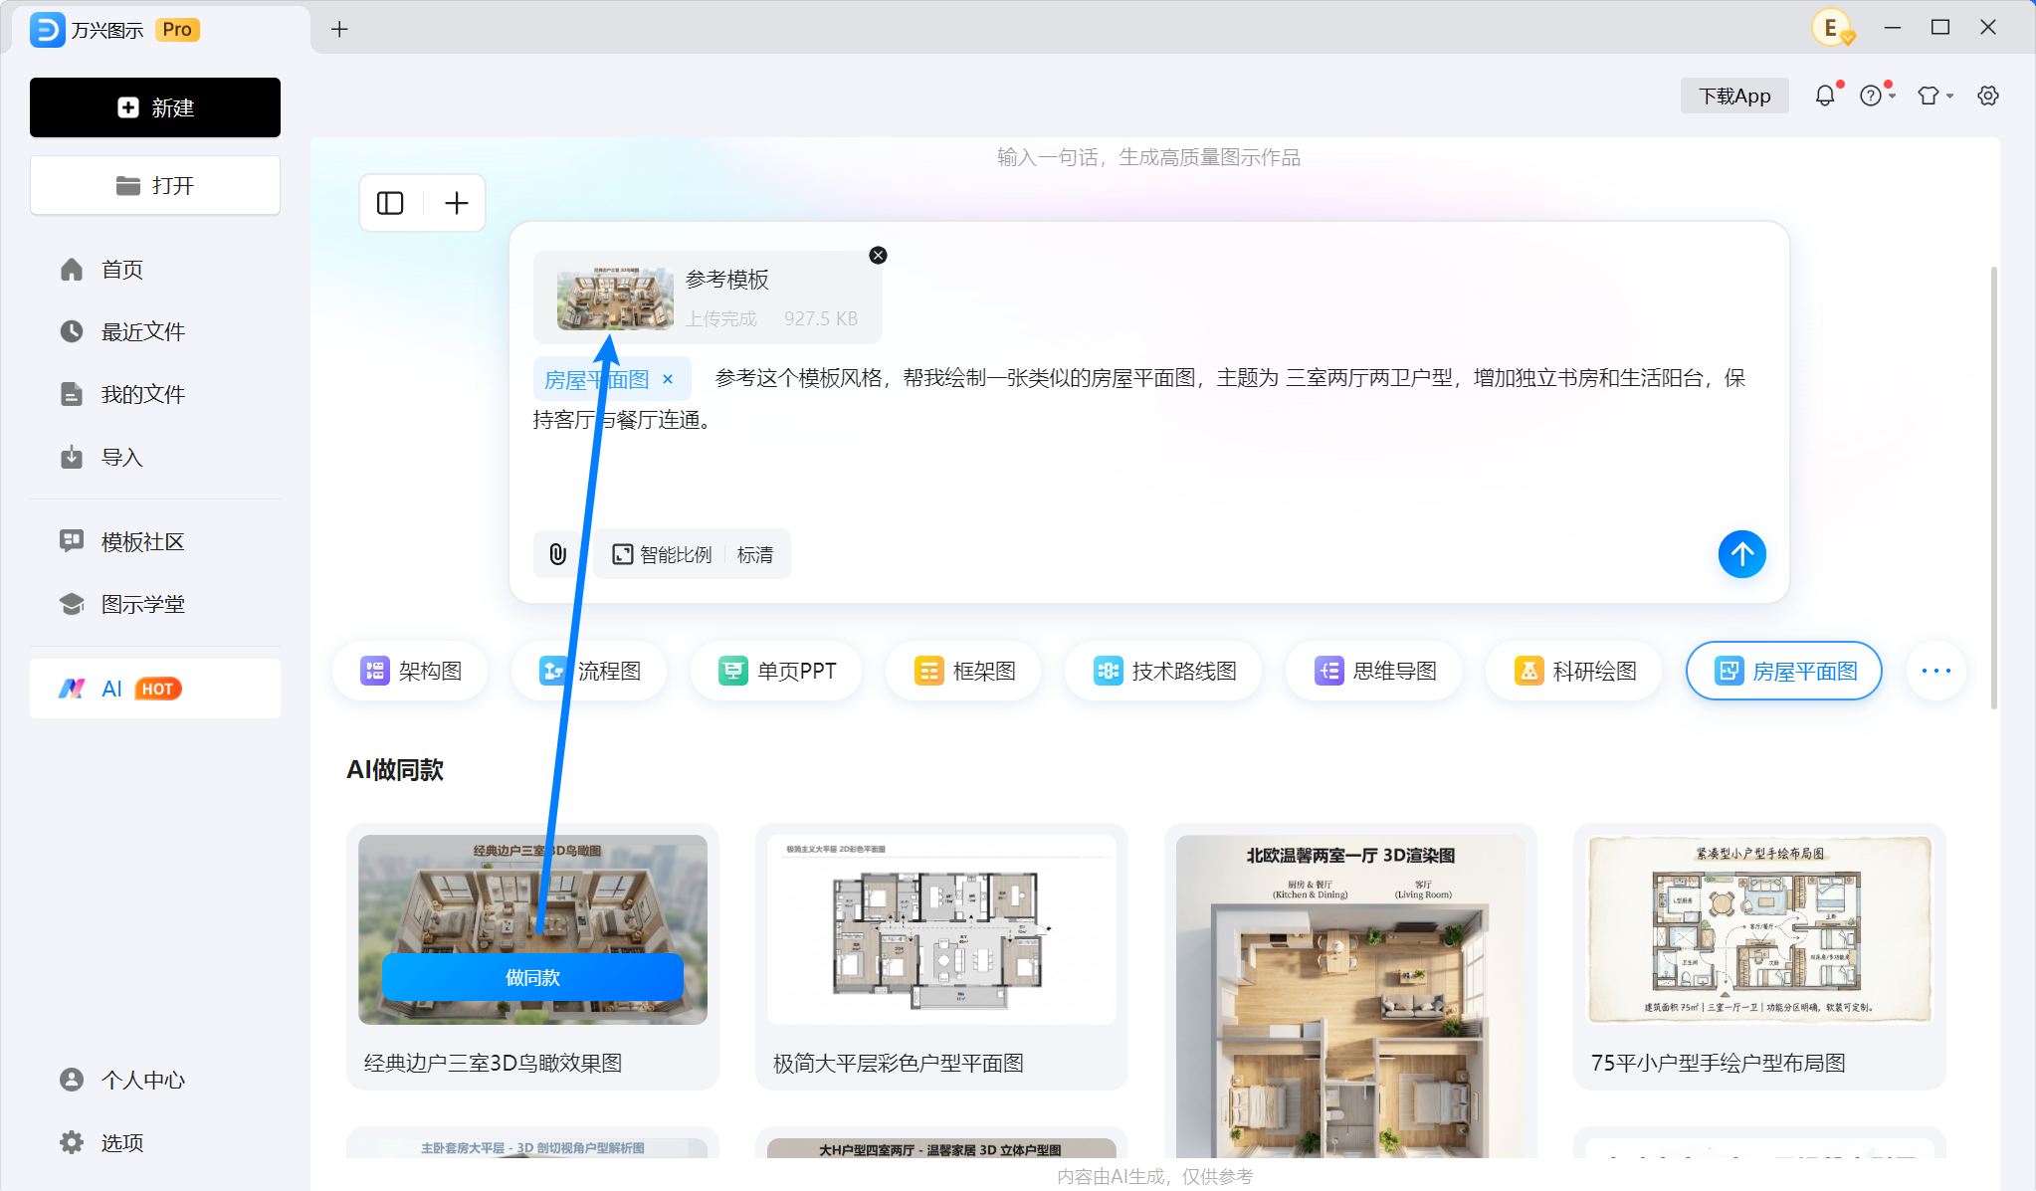
Task: Click the blue send arrow button
Action: (1742, 554)
